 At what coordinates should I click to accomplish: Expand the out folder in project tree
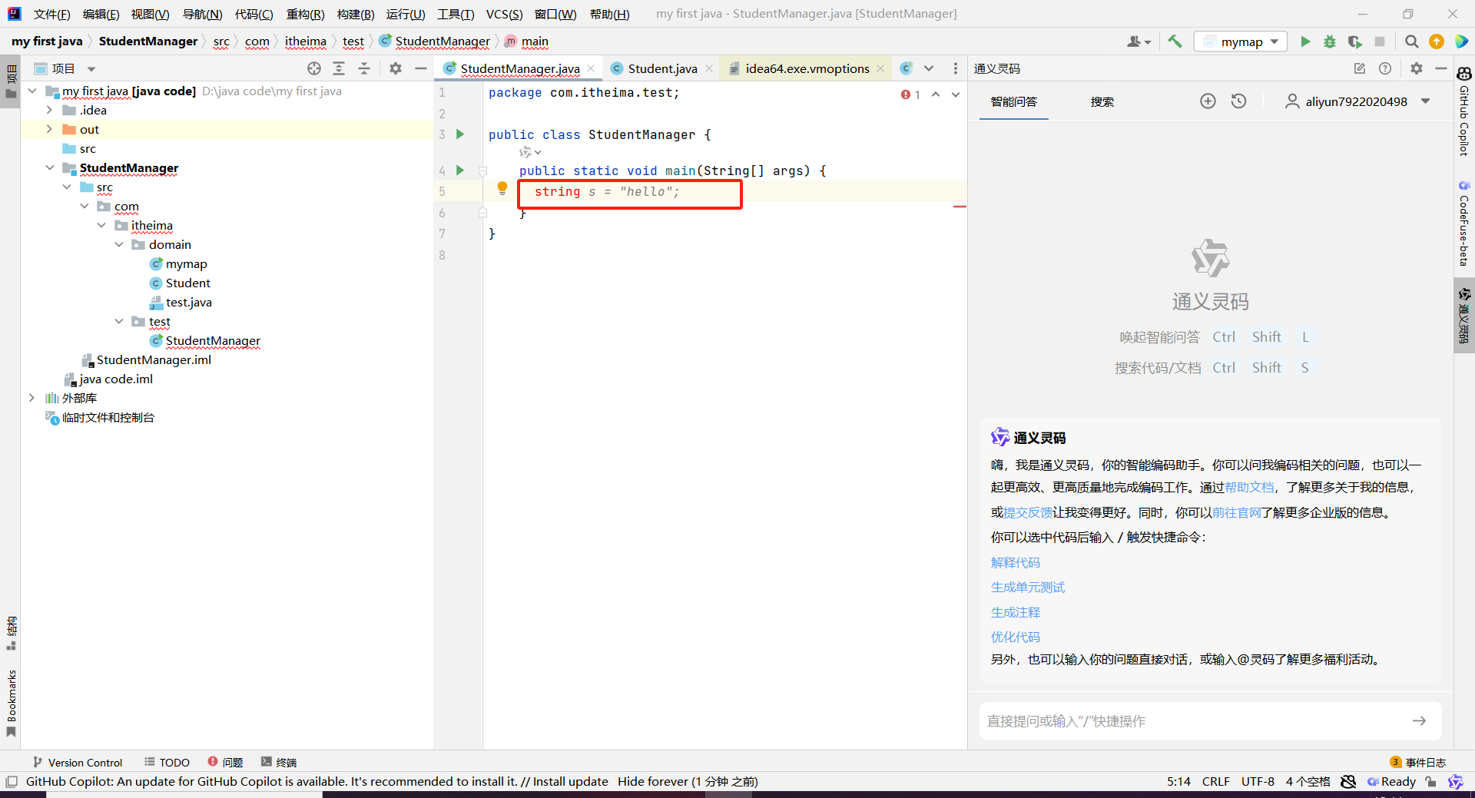pos(49,129)
